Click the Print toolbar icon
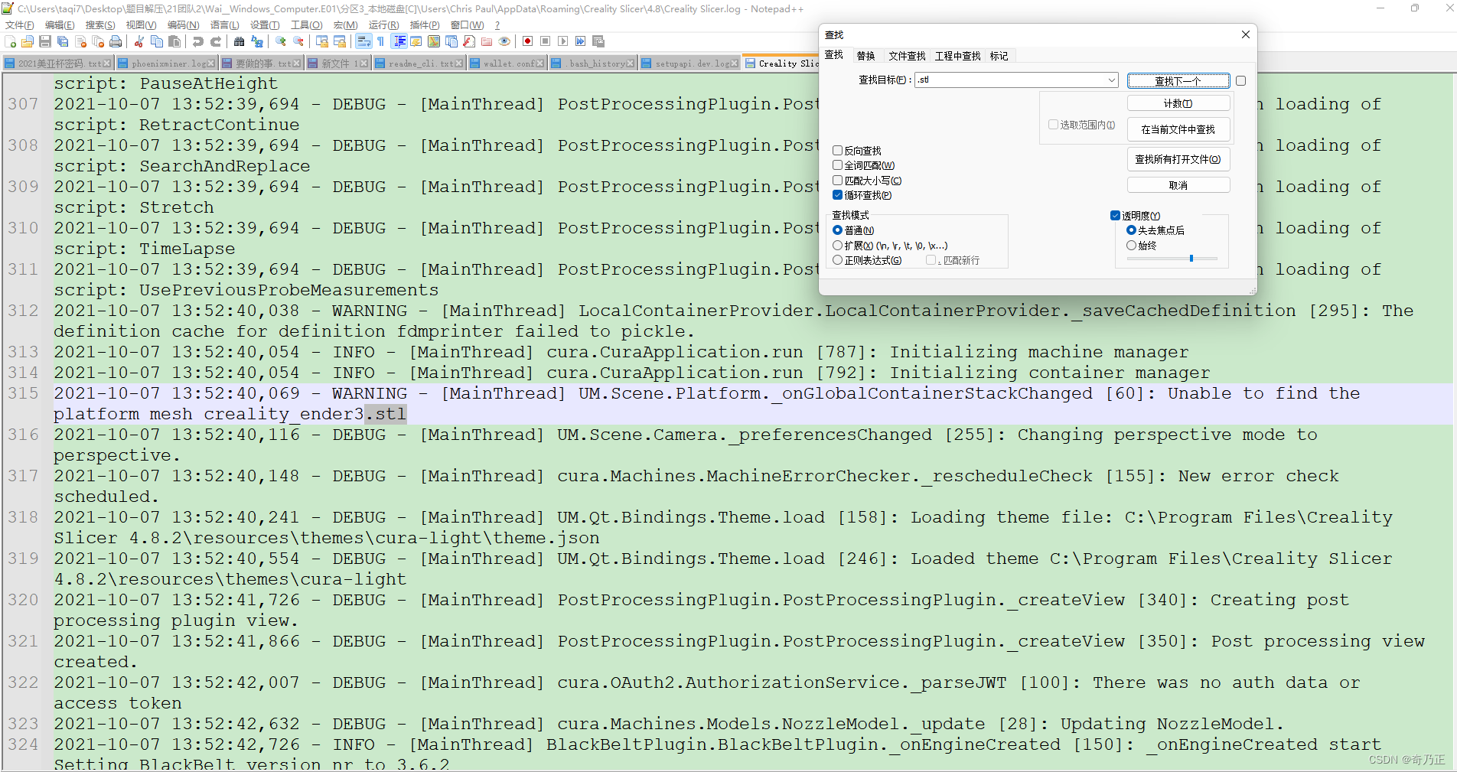The height and width of the screenshot is (772, 1457). tap(116, 41)
